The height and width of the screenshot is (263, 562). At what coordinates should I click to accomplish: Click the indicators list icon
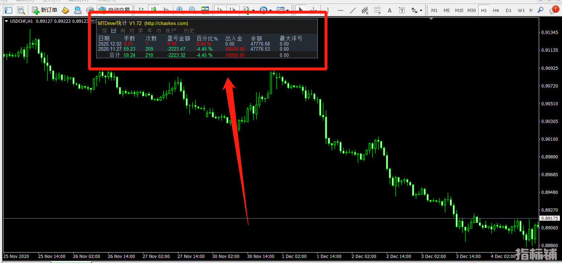click(x=246, y=10)
